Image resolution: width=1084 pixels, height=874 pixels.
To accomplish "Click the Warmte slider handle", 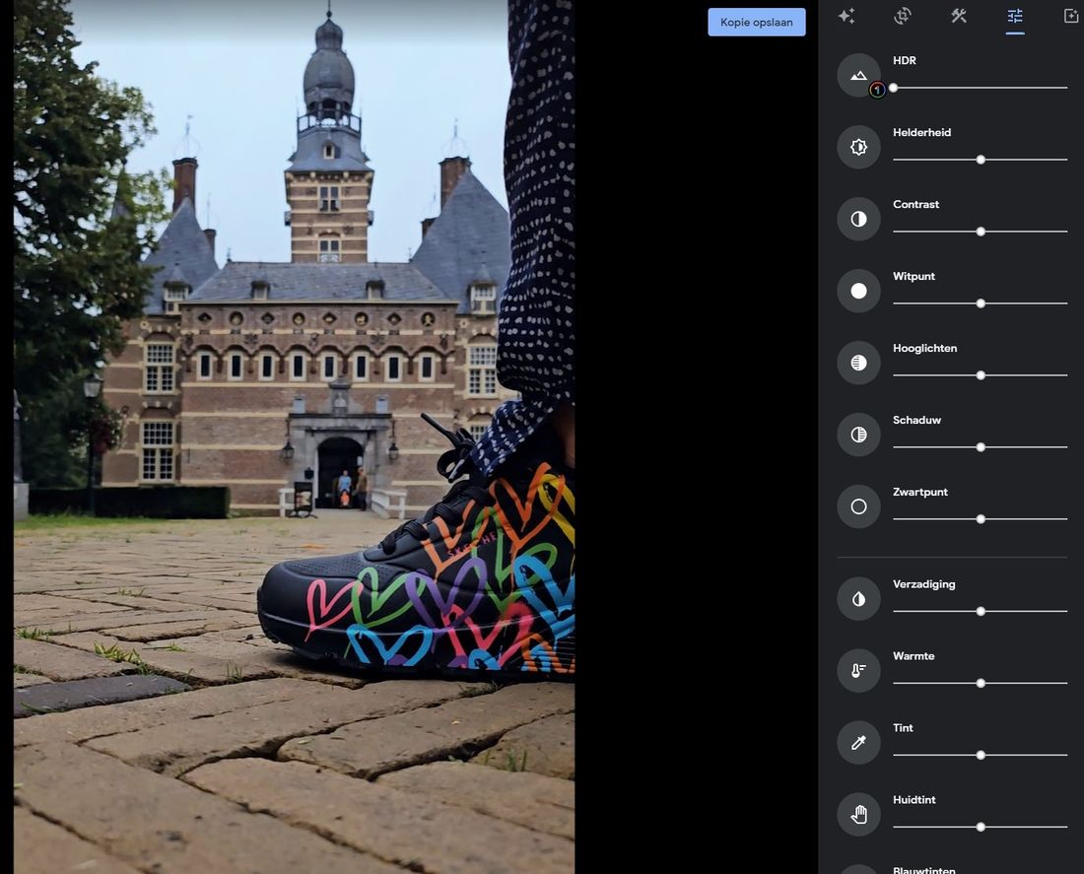I will click(x=981, y=683).
